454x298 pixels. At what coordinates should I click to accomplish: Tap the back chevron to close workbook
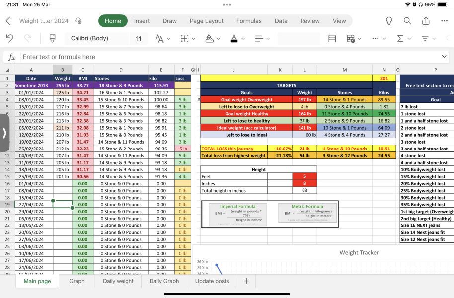(x=8, y=21)
